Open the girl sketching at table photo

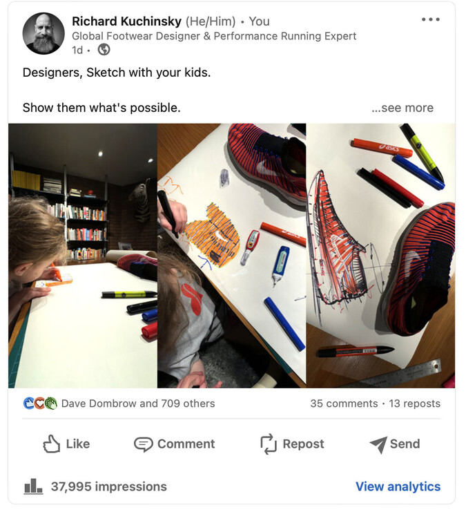click(x=83, y=256)
